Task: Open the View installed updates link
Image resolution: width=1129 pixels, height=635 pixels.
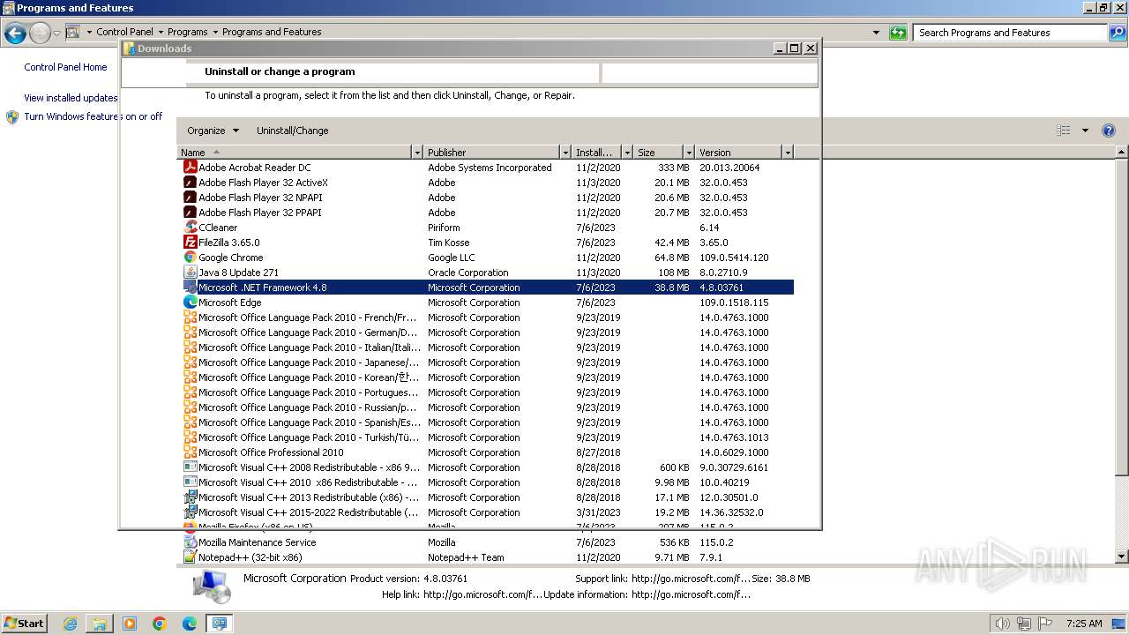Action: [71, 98]
